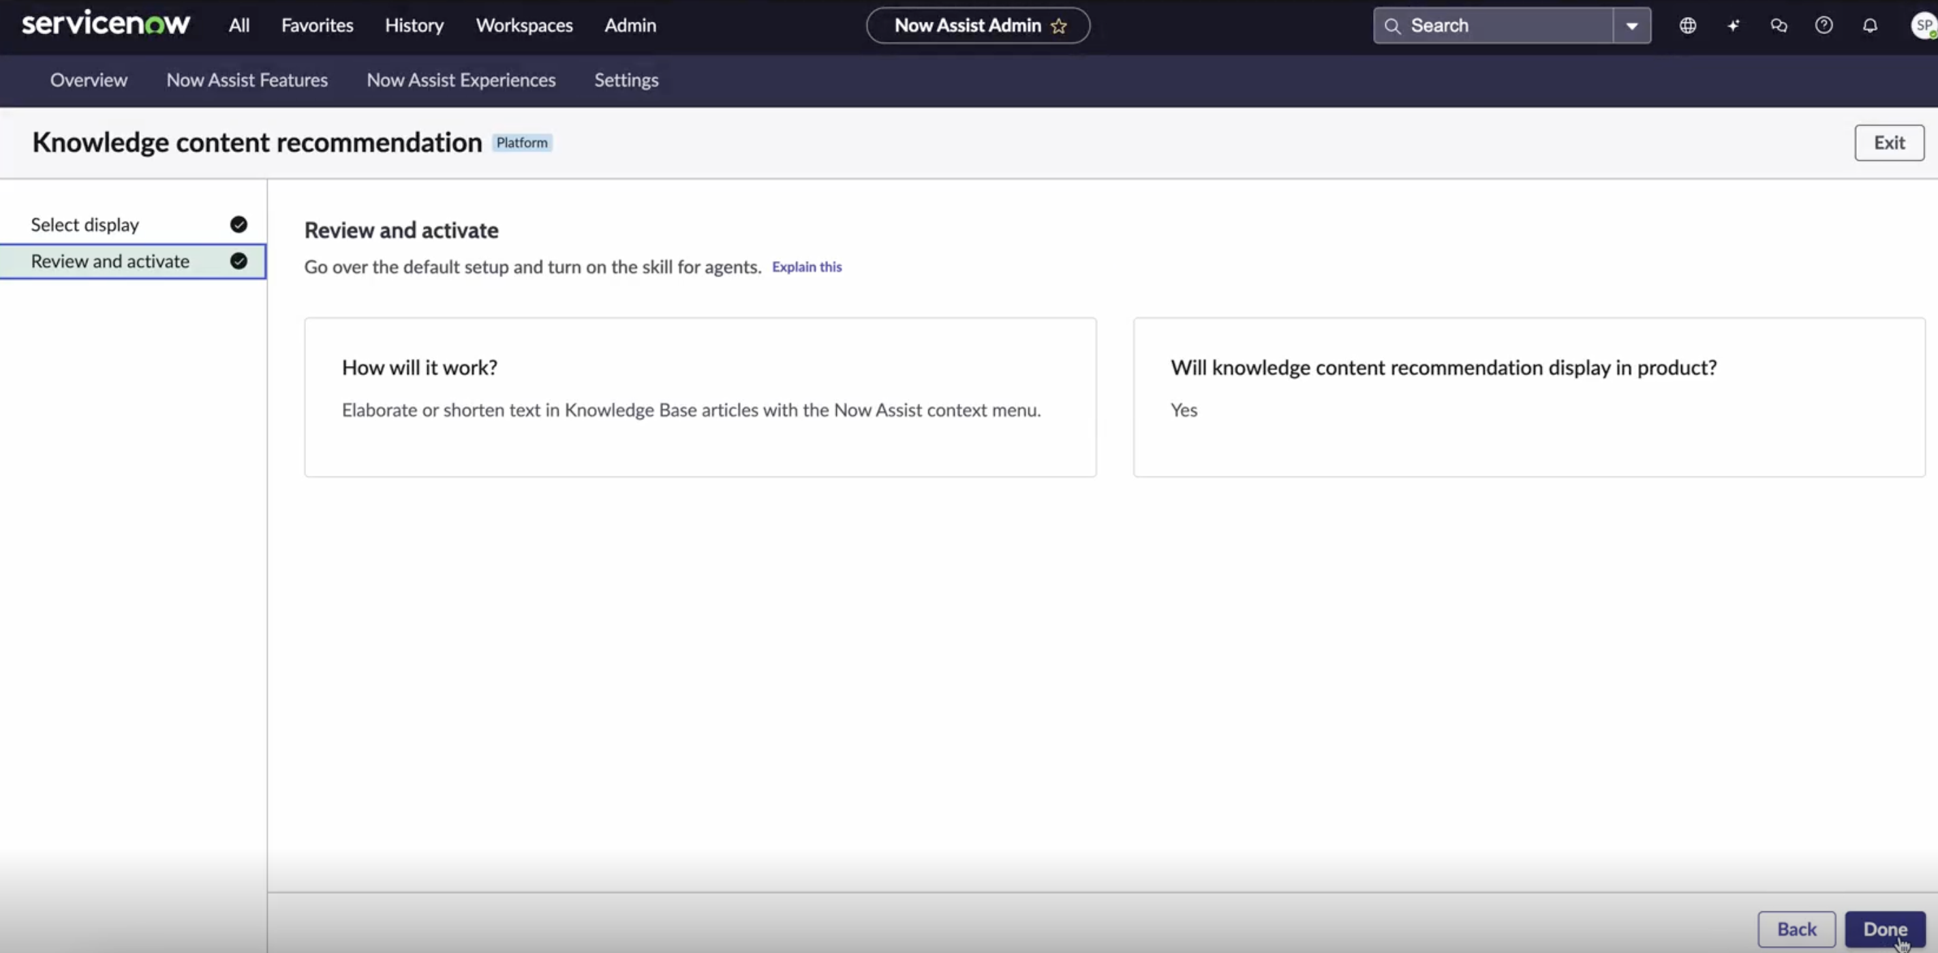Select the Review and activate step

[x=133, y=261]
